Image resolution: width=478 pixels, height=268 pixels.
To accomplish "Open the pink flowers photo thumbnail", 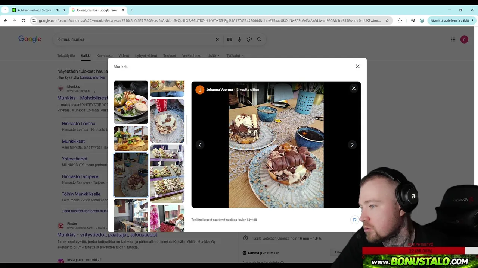I will 167,218.
